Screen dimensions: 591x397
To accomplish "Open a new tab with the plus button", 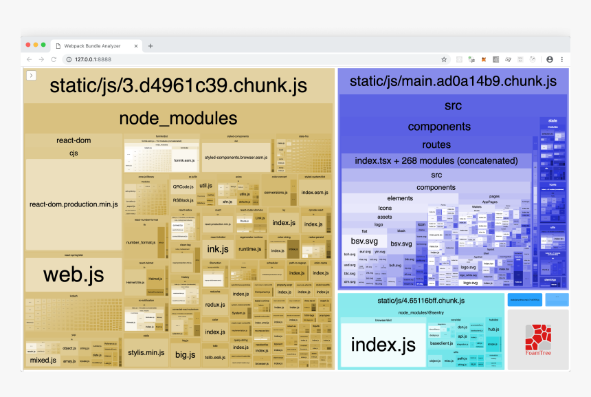I will (150, 46).
